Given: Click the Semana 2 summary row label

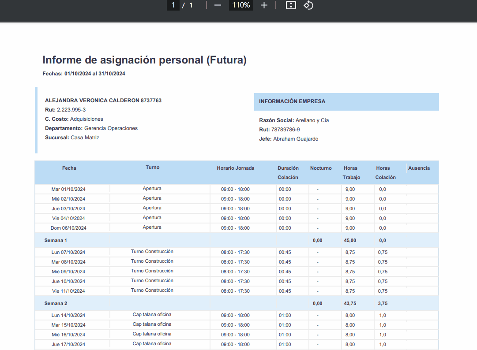Looking at the screenshot, I should coord(56,304).
